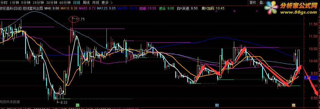Switch to the 60分钟 period

tap(65, 3)
